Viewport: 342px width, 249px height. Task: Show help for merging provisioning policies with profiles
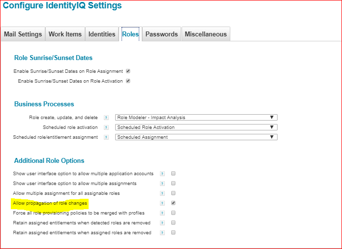[162, 213]
